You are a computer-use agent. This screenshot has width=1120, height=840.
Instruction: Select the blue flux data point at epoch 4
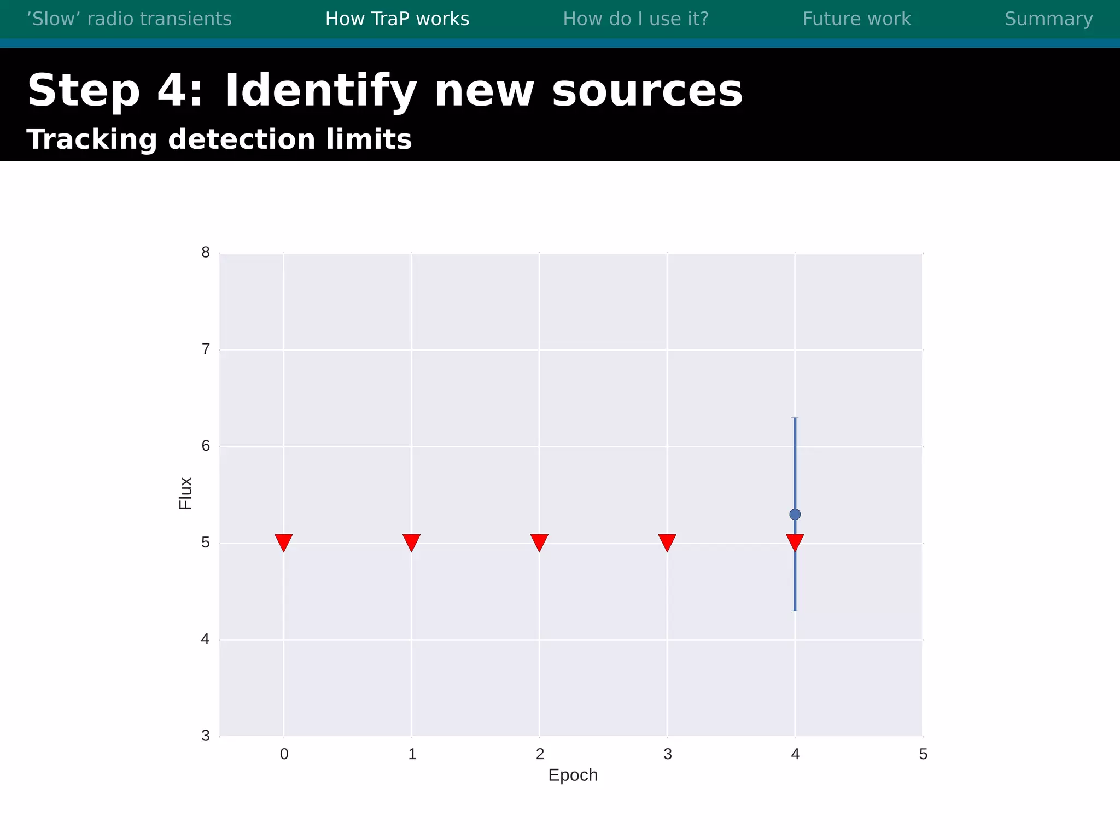pos(795,514)
